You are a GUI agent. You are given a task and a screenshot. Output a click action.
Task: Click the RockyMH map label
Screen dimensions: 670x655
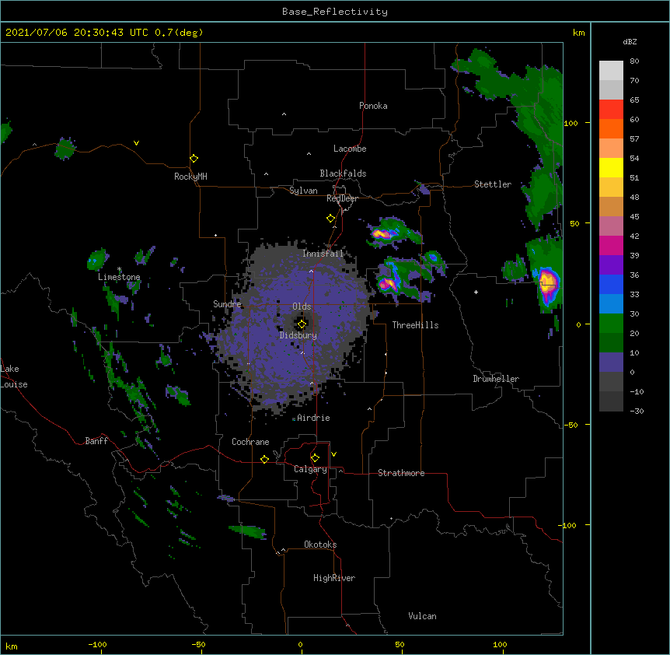click(190, 177)
